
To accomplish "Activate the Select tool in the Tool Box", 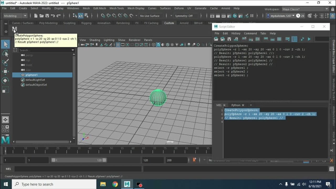I will (x=5, y=44).
